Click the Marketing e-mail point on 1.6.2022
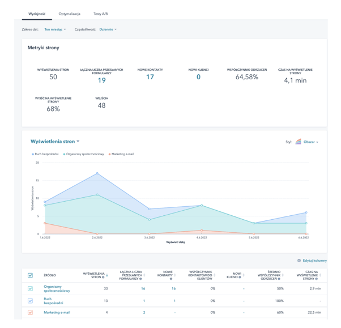Screen dimensions: 341x328 click(45, 223)
